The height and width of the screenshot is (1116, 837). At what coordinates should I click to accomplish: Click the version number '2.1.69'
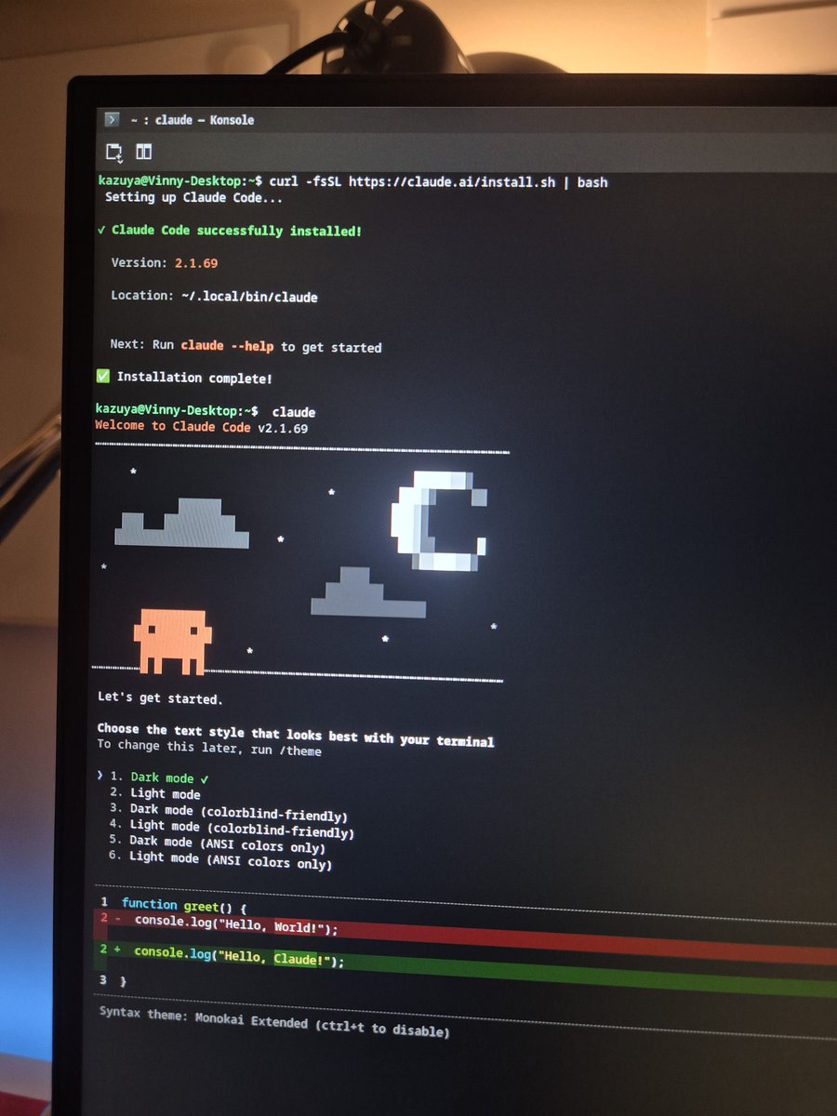point(196,263)
